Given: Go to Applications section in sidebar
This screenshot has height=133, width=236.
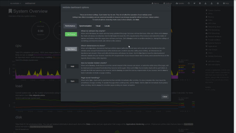Looking at the screenshot, I should (211, 46).
